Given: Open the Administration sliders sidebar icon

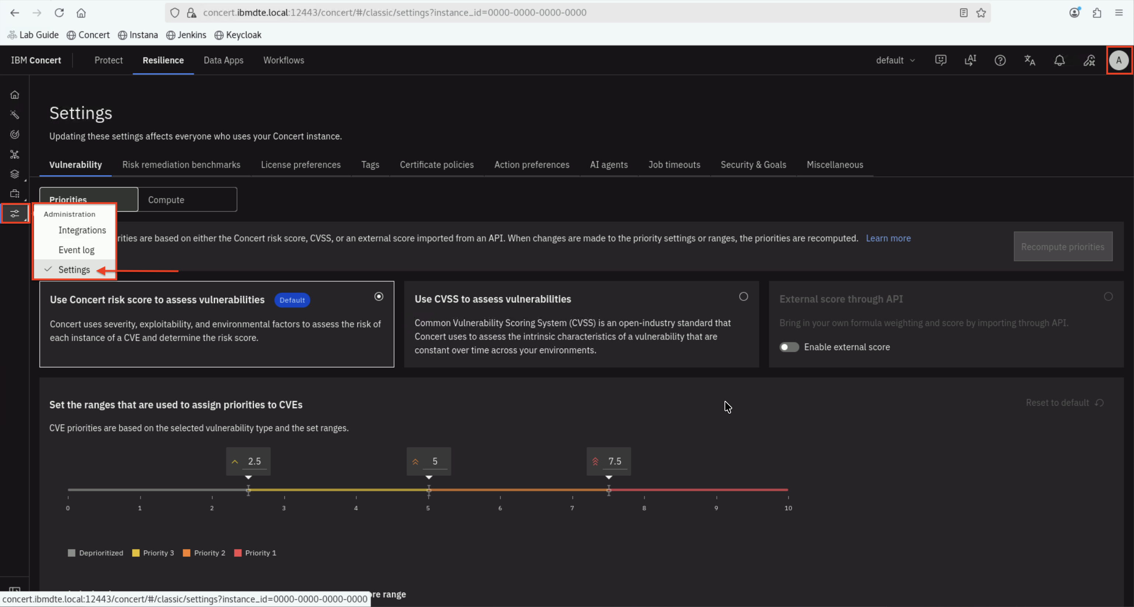Looking at the screenshot, I should (14, 214).
